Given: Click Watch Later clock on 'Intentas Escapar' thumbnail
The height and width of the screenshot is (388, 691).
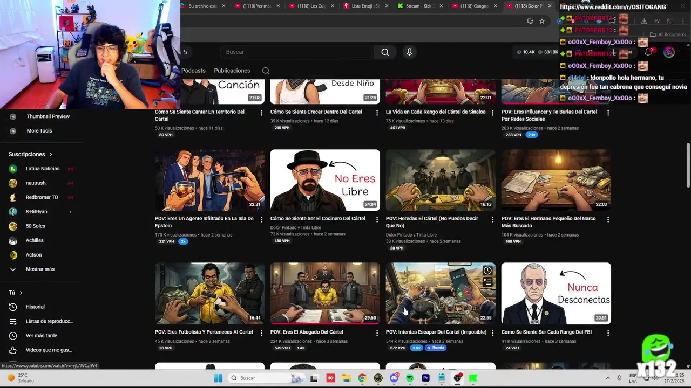Looking at the screenshot, I should [487, 271].
